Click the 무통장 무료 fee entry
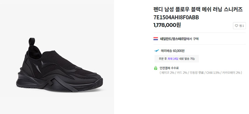This screenshot has width=249, height=114. pos(197,73)
